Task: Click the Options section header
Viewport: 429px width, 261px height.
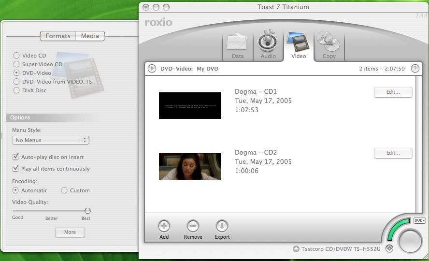Action: (52, 117)
